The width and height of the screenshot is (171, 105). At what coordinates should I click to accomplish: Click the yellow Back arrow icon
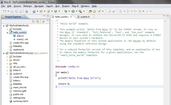[140, 11]
